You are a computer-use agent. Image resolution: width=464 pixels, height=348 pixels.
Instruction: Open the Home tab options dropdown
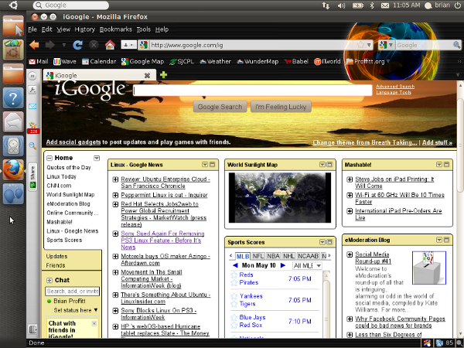(x=97, y=158)
